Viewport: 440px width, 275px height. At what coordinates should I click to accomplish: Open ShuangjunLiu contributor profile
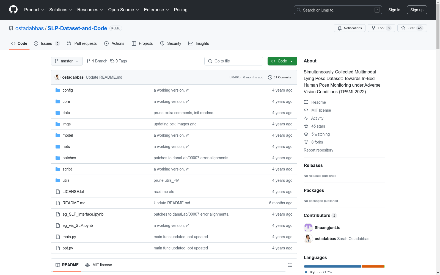point(328,228)
